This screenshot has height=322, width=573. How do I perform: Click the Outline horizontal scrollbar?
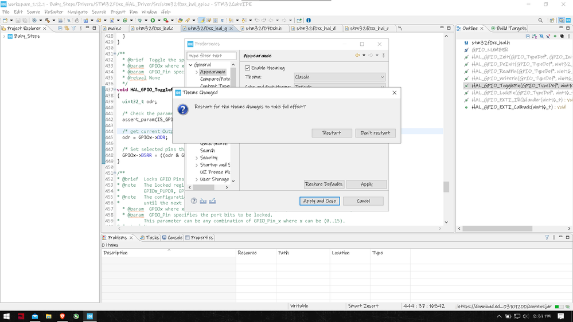click(497, 229)
